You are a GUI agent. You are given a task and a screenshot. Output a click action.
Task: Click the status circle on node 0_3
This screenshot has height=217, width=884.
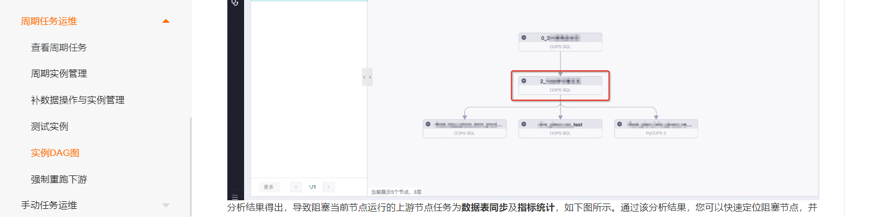(x=524, y=38)
